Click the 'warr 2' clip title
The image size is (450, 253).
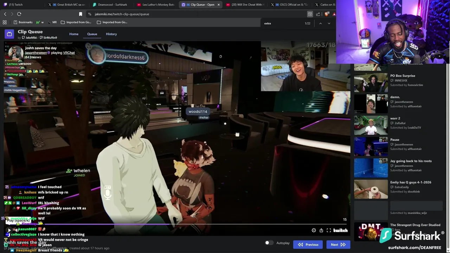[395, 118]
